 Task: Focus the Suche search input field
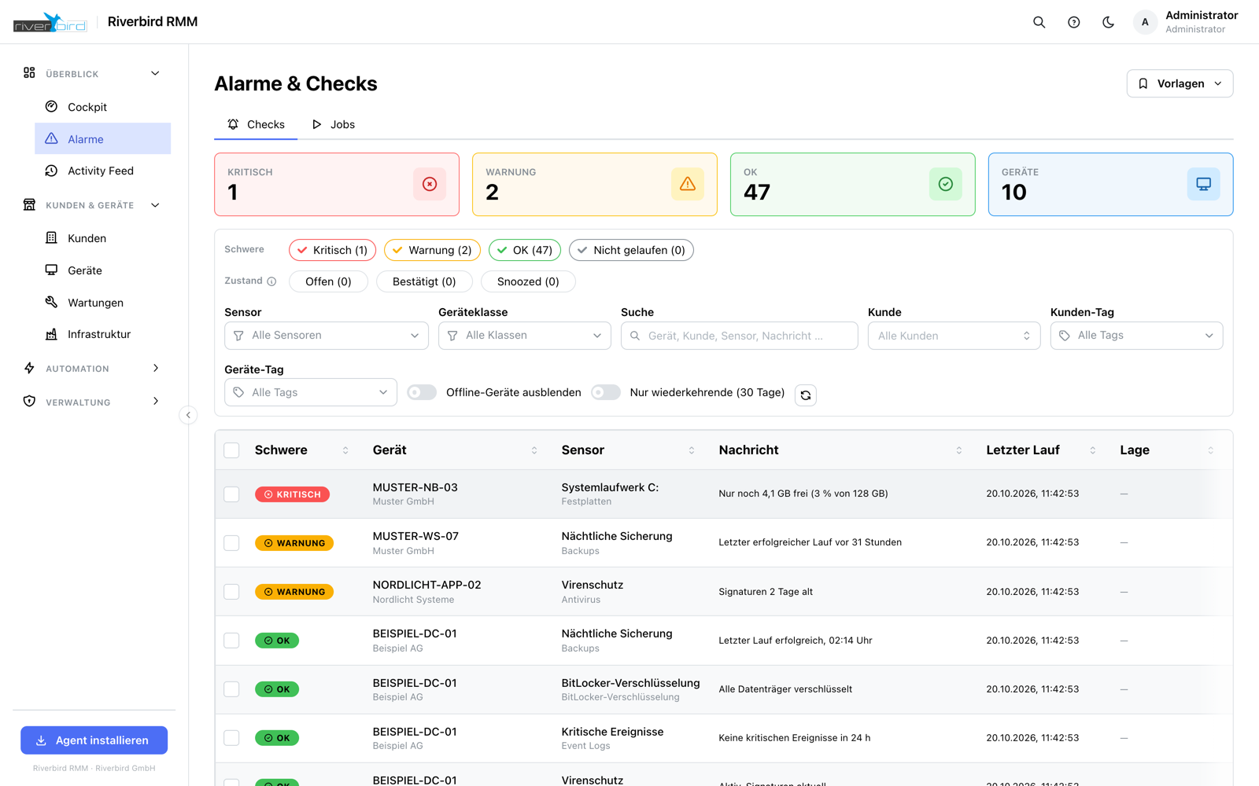[x=740, y=336]
